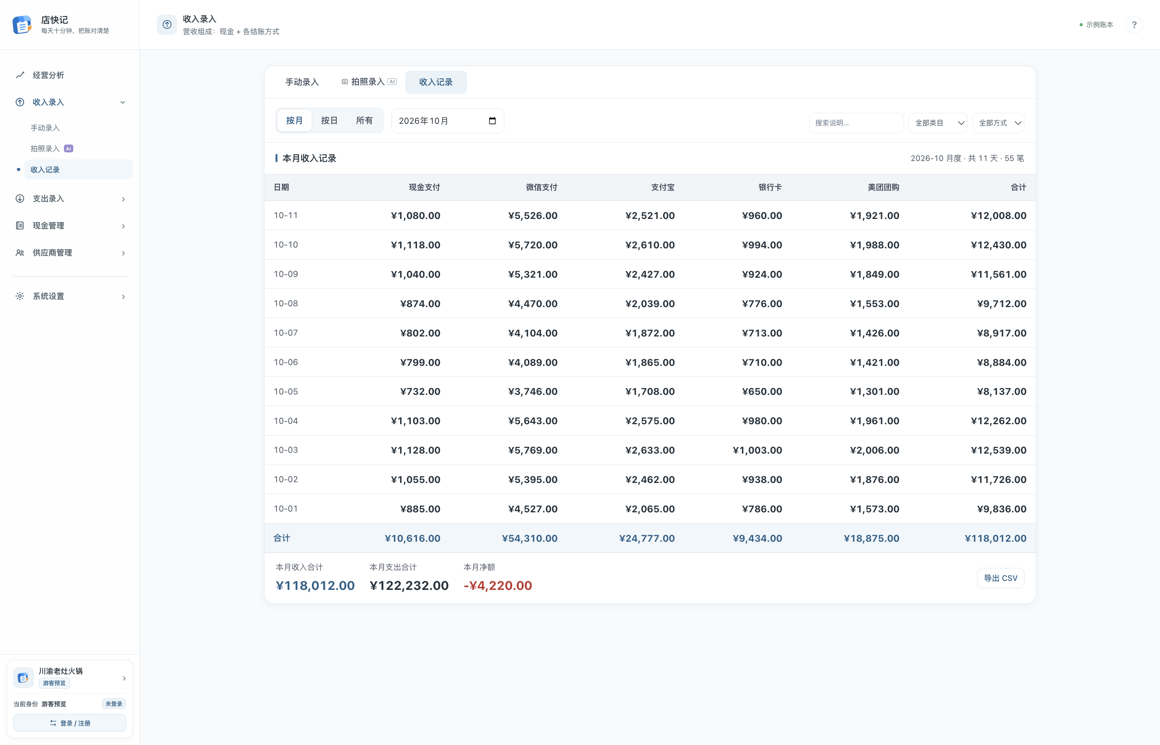Open the help question-mark icon
Screen dimensions: 1160x745
[1134, 25]
